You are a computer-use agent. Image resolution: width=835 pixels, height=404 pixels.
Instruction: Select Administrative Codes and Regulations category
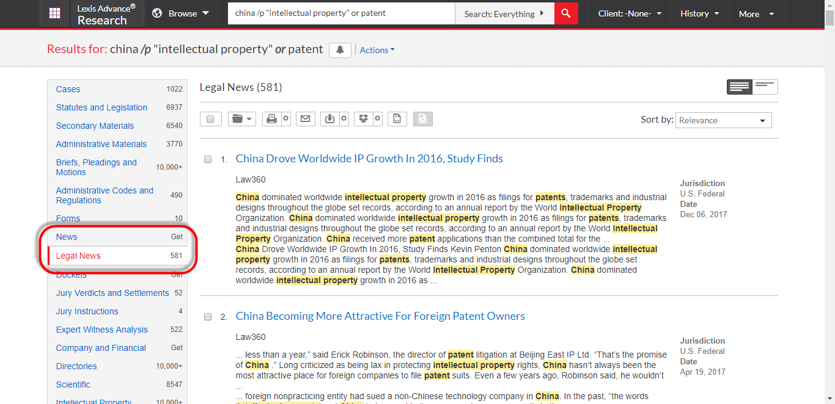point(105,195)
